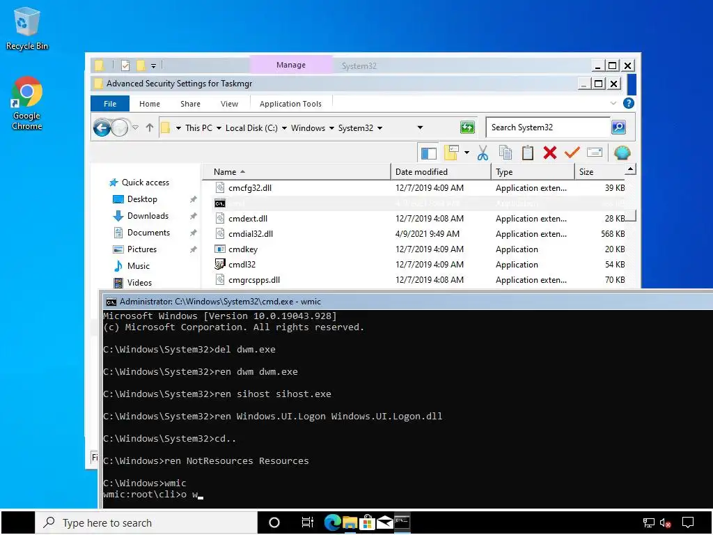The width and height of the screenshot is (713, 535).
Task: Click the Rename toolbar icon
Action: (x=595, y=153)
